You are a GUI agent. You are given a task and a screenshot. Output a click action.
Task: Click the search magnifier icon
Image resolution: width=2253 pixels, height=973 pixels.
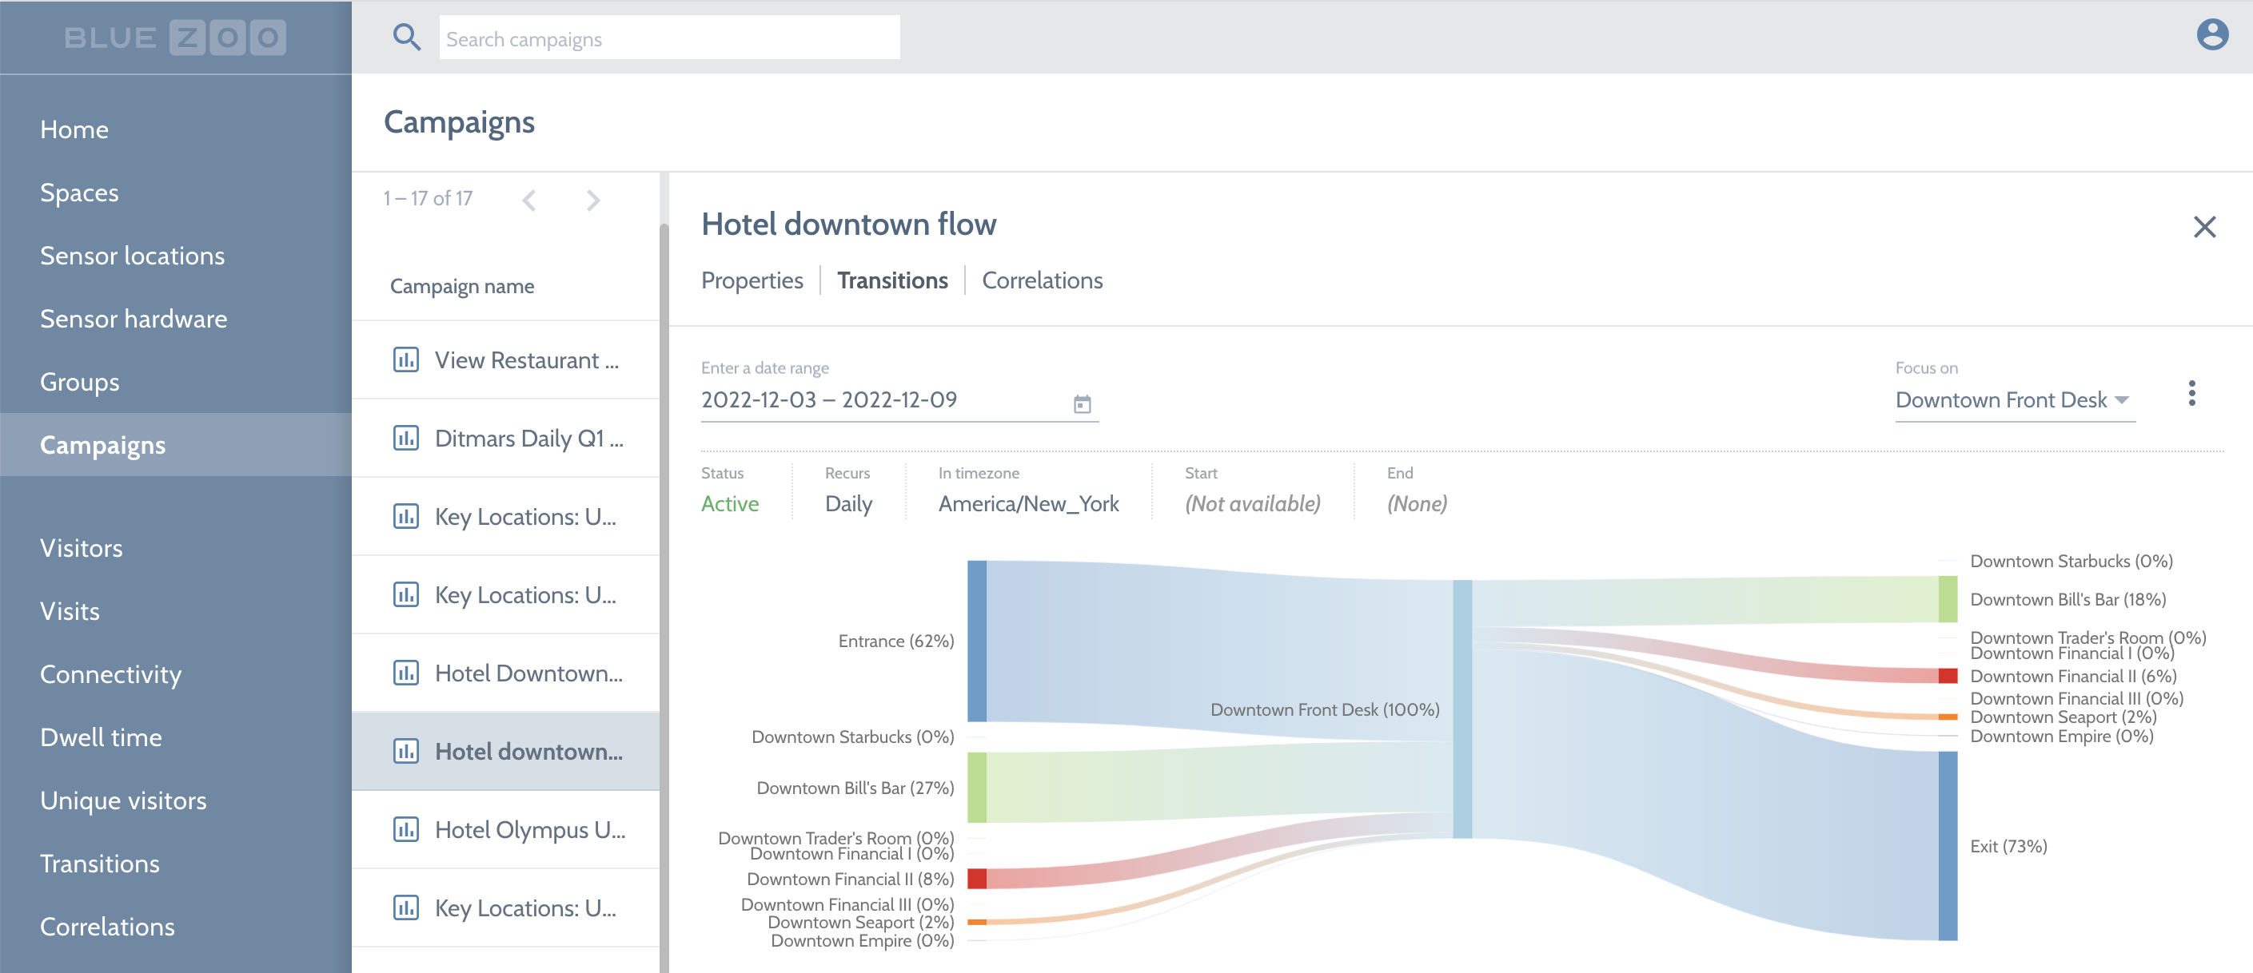tap(407, 38)
